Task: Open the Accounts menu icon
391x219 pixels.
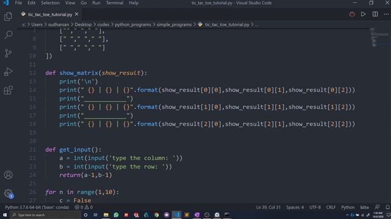Action: [x=8, y=175]
